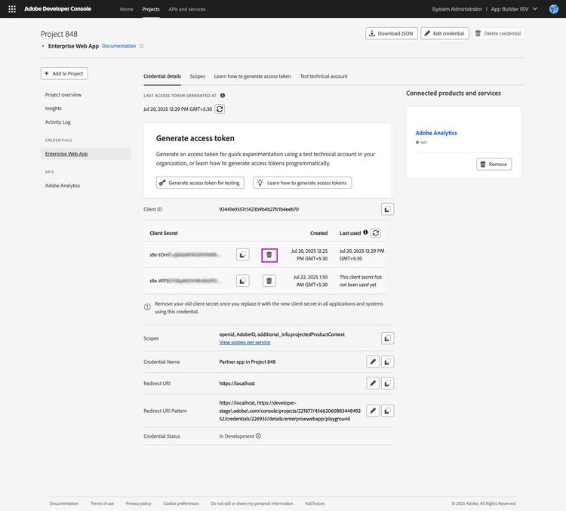Delete the first client secret
Image resolution: width=566 pixels, height=511 pixels.
(269, 256)
